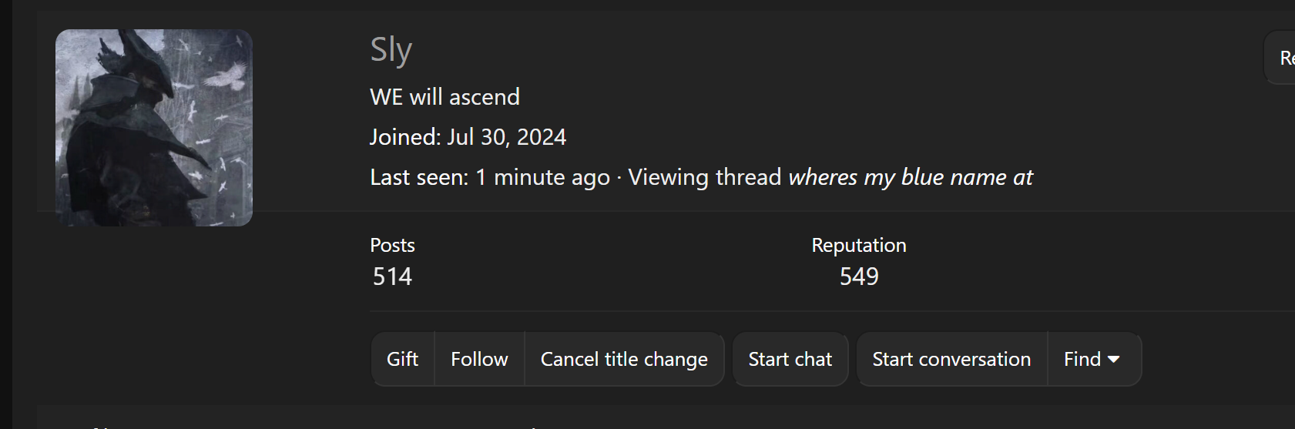Click Start conversation button
The height and width of the screenshot is (429, 1295).
(x=951, y=360)
